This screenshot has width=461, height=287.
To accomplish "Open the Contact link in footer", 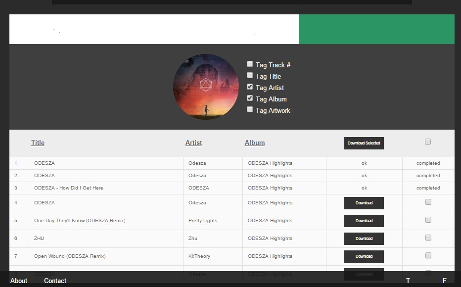I will (x=55, y=281).
